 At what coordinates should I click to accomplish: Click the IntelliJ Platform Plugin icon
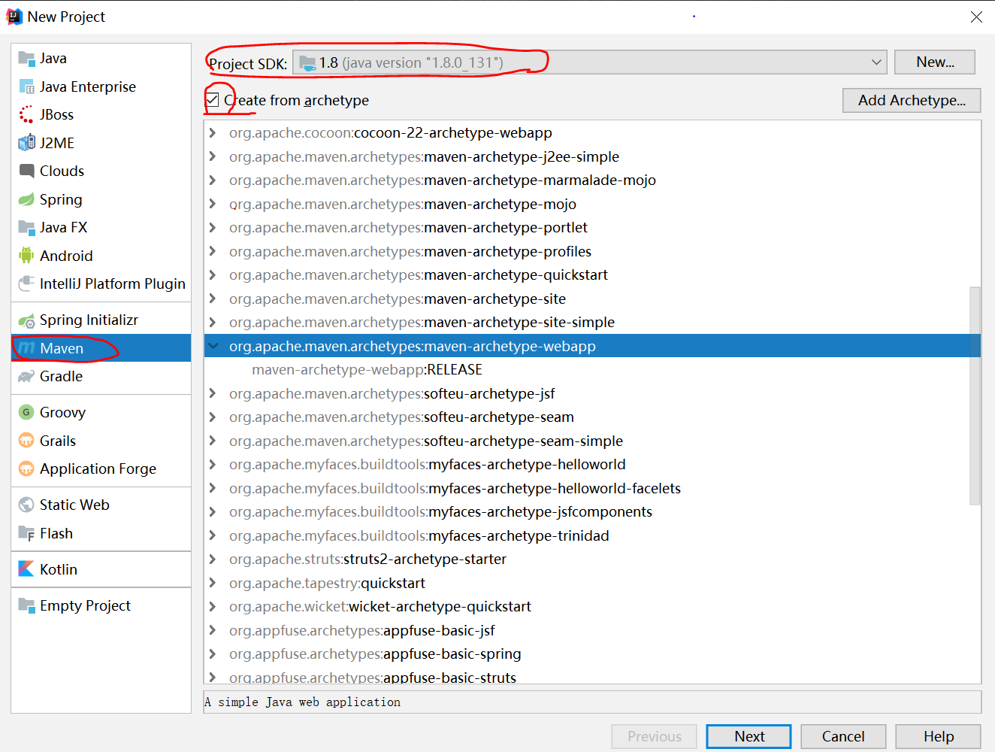coord(26,284)
